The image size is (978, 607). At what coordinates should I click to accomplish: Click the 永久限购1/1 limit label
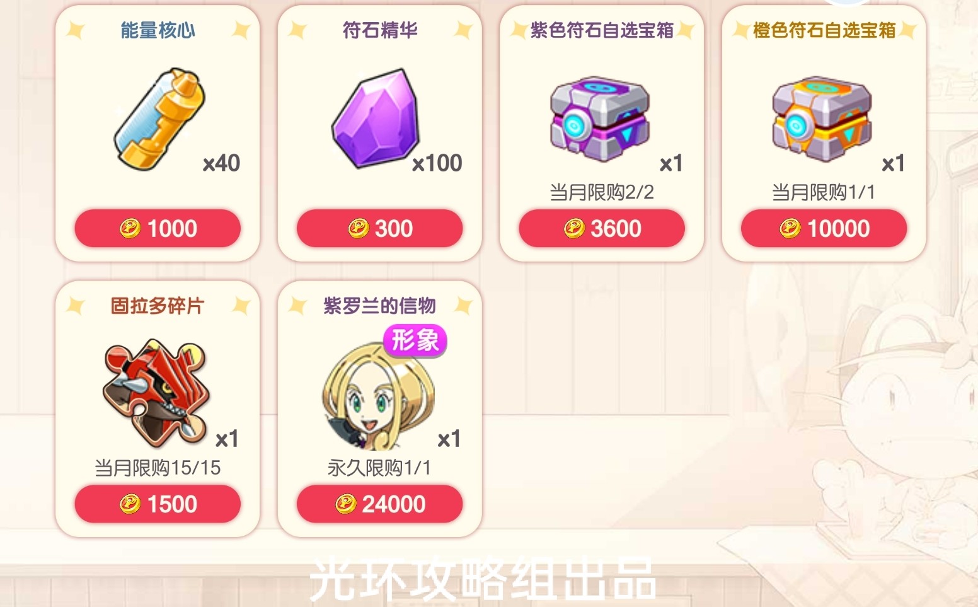pyautogui.click(x=379, y=468)
